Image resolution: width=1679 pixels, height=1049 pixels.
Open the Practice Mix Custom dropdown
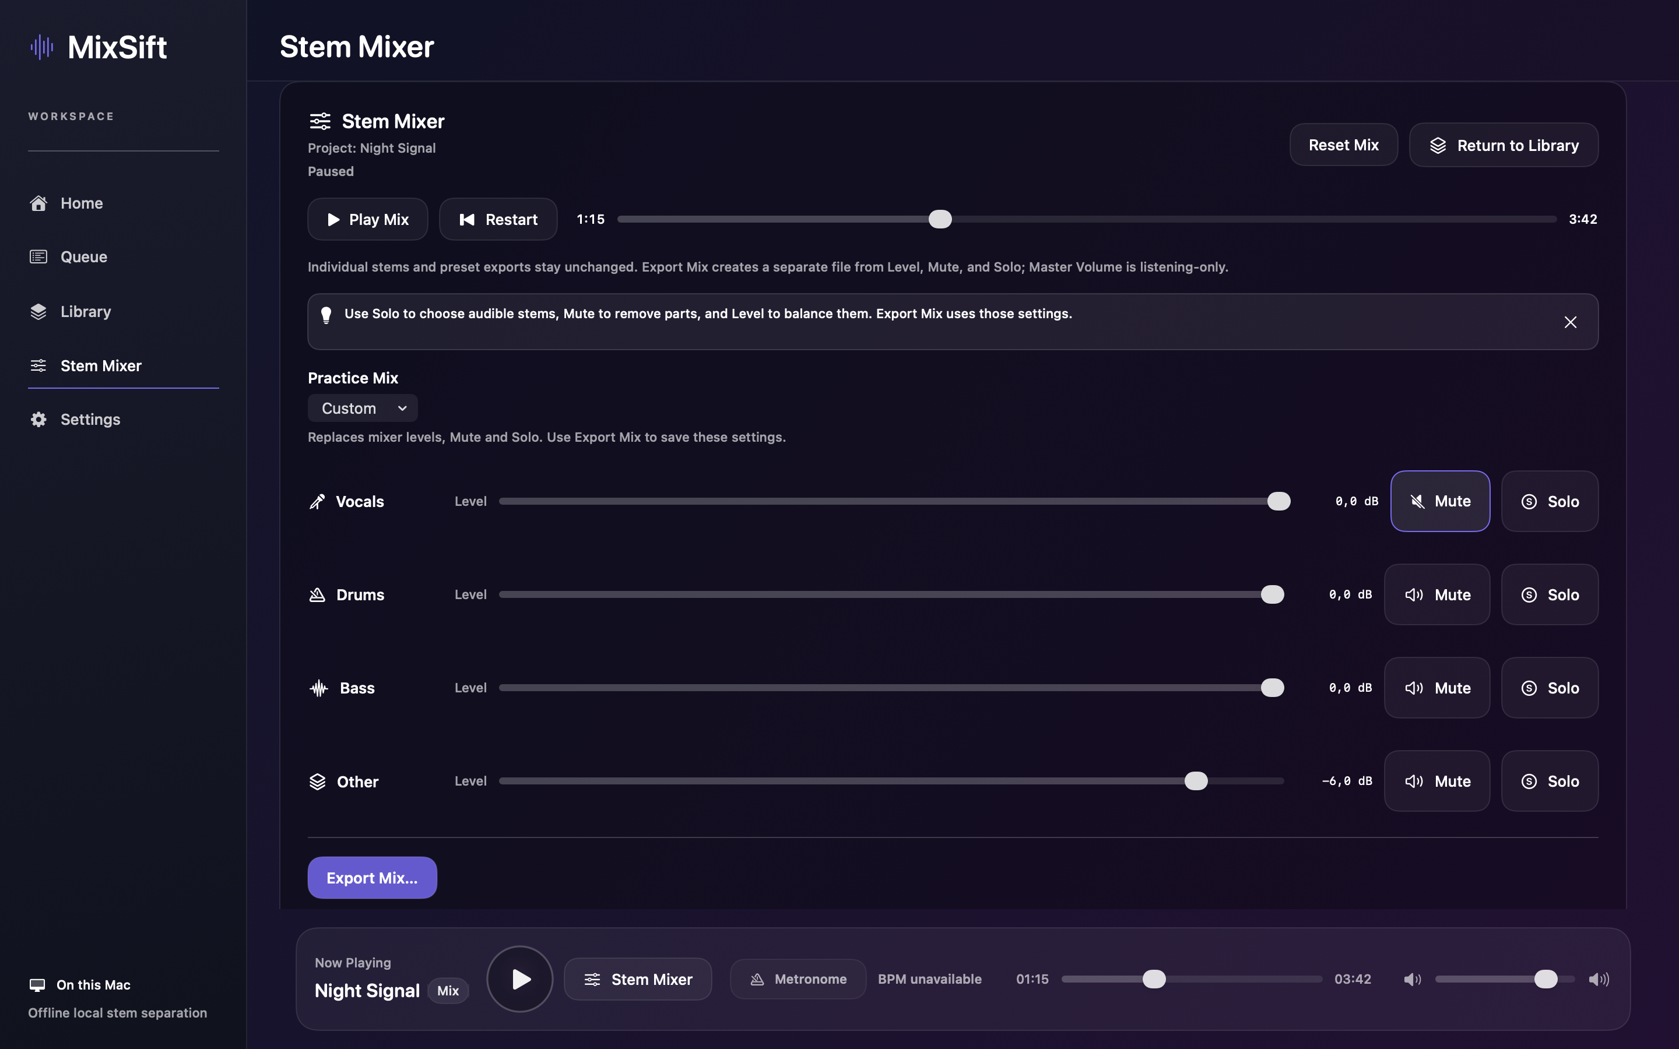pos(362,408)
